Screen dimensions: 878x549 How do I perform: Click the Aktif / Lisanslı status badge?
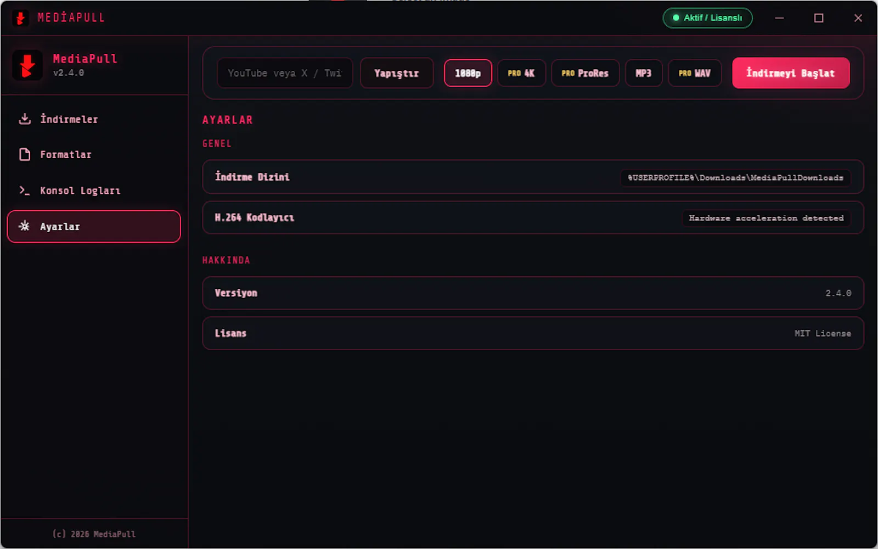(x=707, y=18)
